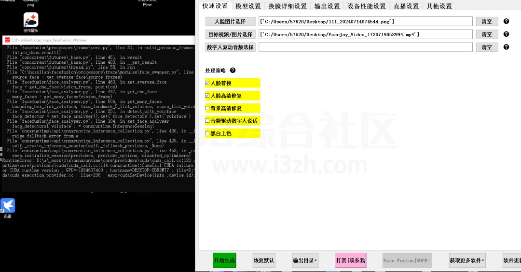The image size is (521, 272).
Task: Open the 处理策略 help icon
Action: (233, 70)
